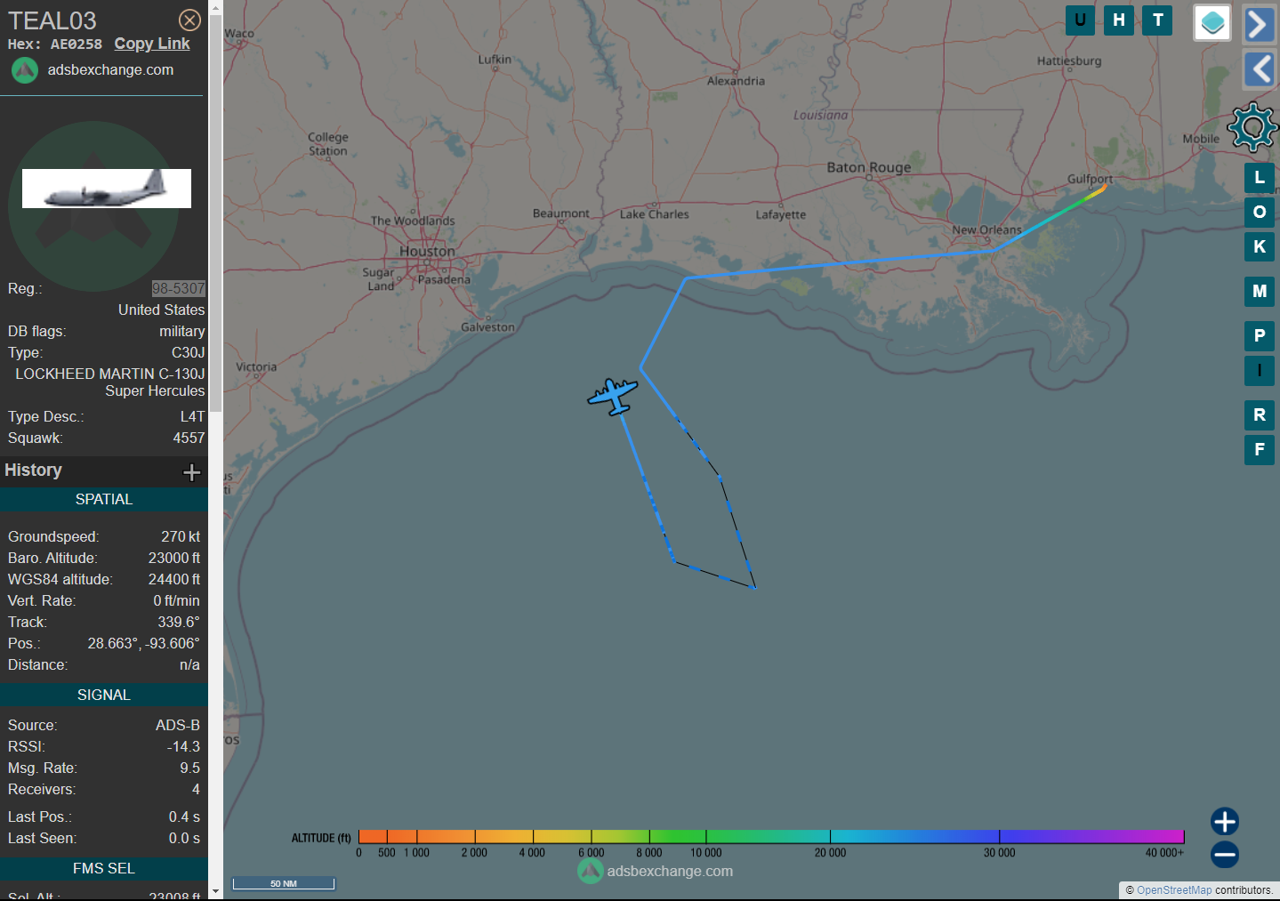Click the Type value C30J
Screen dimensions: 1280x901
(189, 353)
